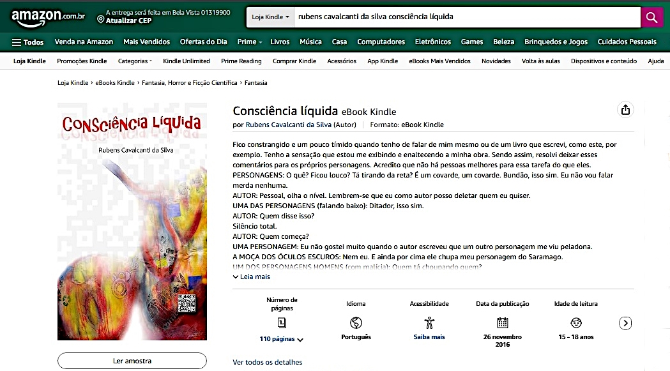Expand the Prime navigation dropdown
This screenshot has height=371, width=670.
[250, 42]
